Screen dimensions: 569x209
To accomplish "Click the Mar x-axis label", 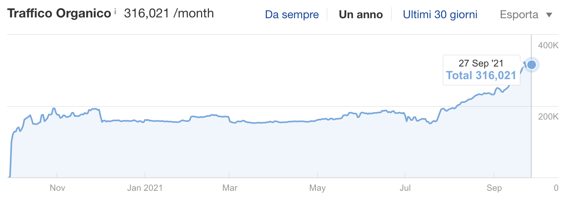I will (230, 188).
